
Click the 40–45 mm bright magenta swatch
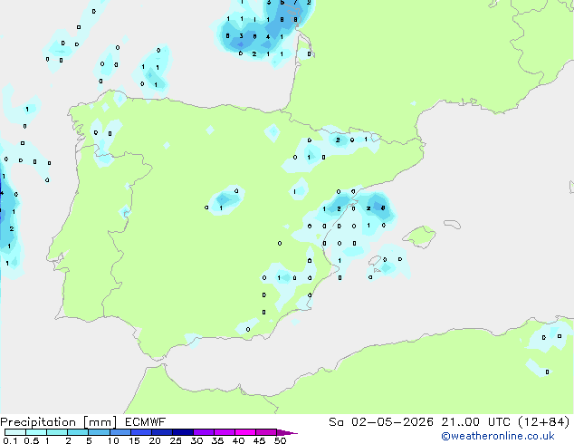[x=245, y=432]
